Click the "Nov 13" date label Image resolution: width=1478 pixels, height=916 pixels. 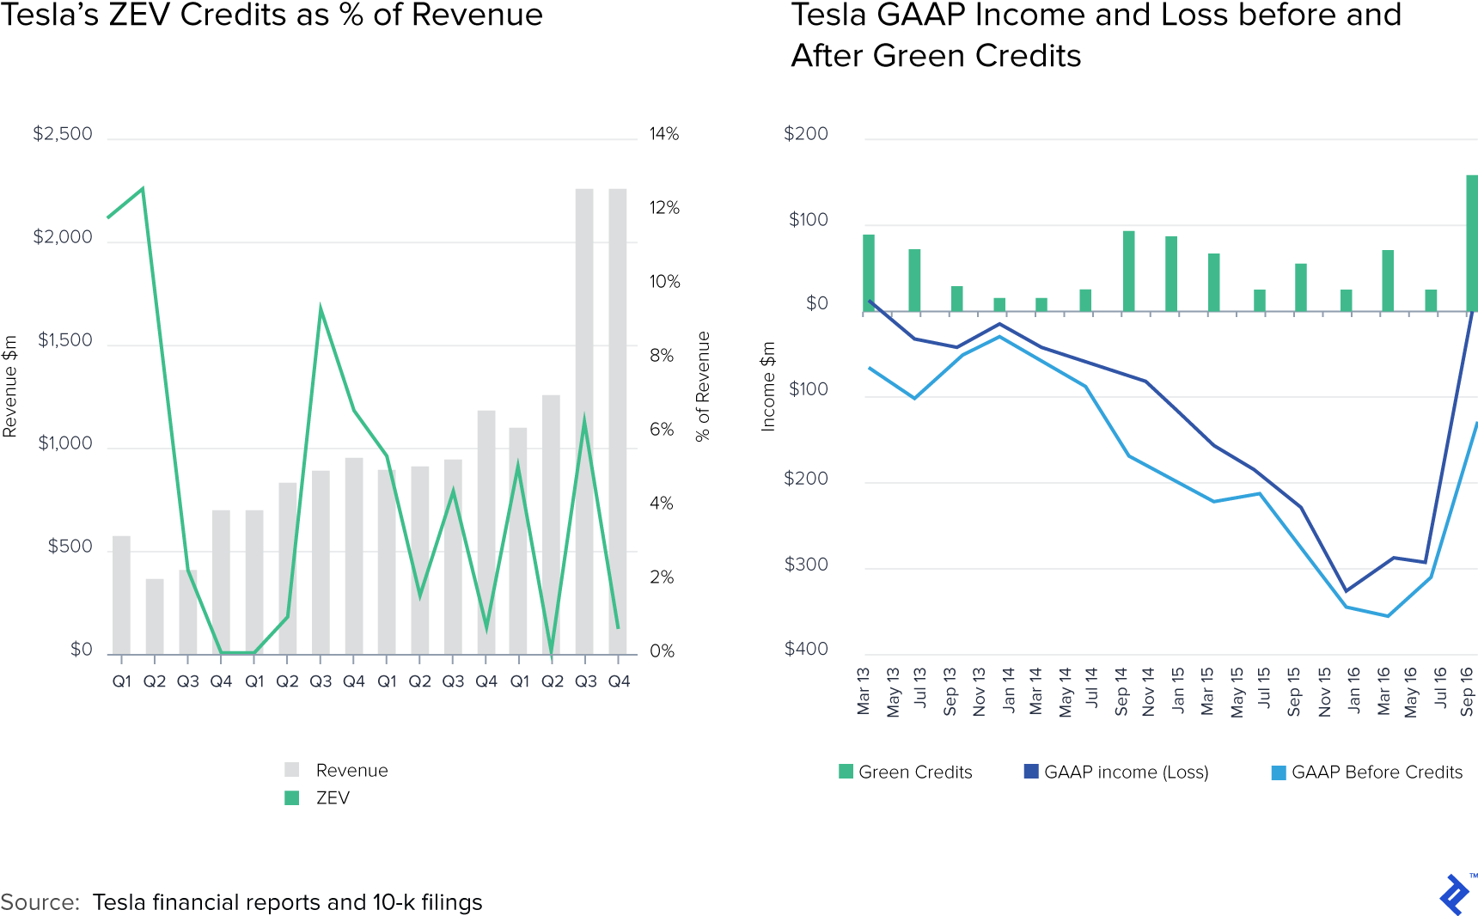(979, 692)
